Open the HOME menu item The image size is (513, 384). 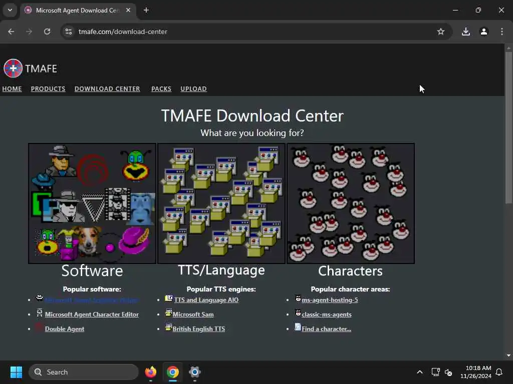point(12,89)
